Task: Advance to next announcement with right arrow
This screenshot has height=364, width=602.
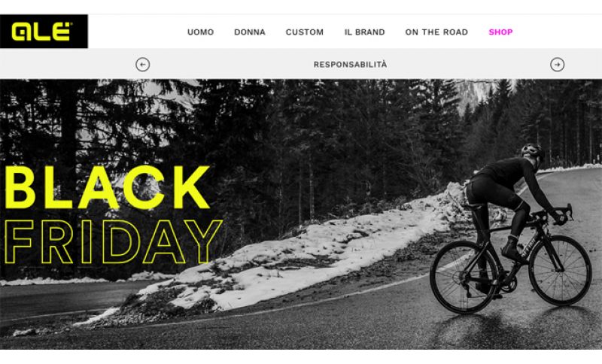Action: click(557, 65)
